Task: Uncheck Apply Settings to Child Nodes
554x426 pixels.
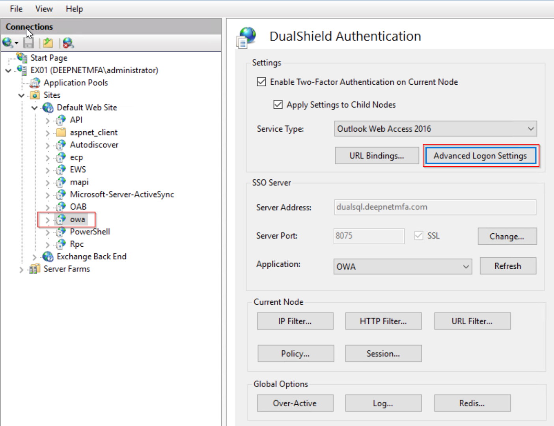Action: tap(278, 105)
